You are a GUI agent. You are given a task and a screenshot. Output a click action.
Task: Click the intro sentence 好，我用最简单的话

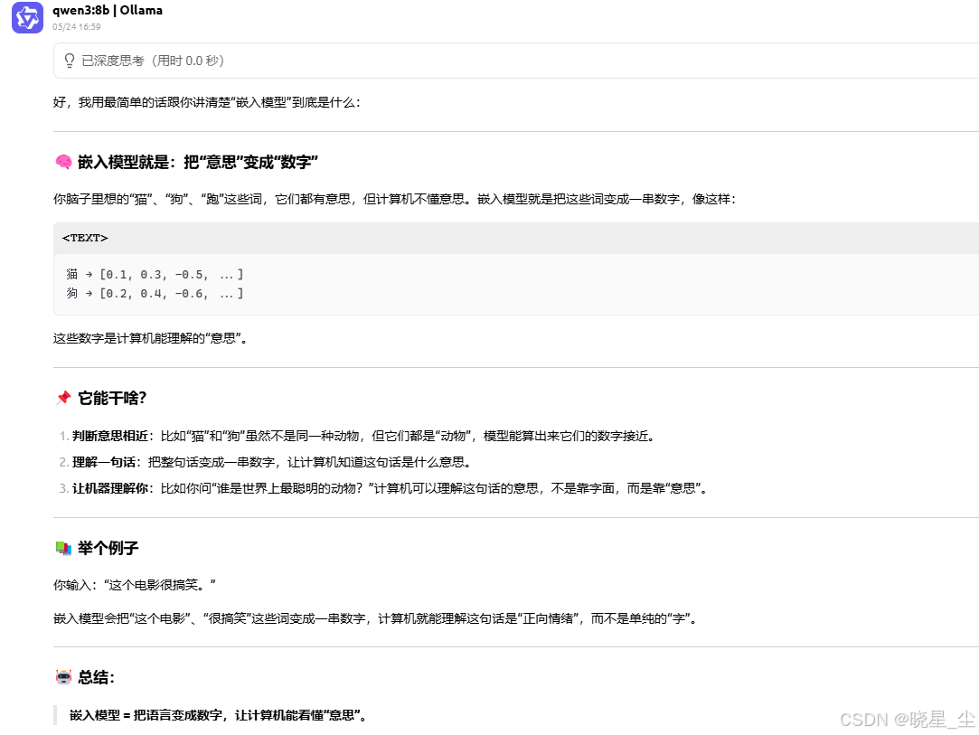[207, 102]
